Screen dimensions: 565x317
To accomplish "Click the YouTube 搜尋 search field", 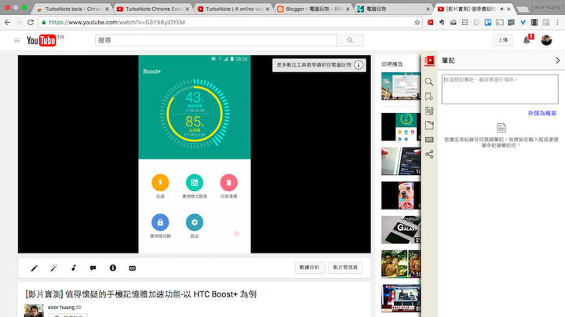I will pyautogui.click(x=216, y=40).
